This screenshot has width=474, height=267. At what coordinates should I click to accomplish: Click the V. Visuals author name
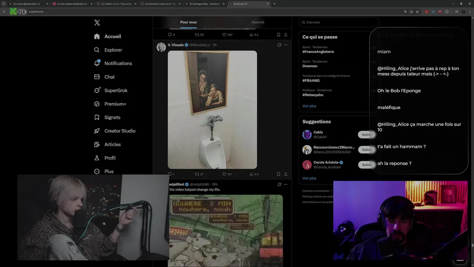[176, 45]
